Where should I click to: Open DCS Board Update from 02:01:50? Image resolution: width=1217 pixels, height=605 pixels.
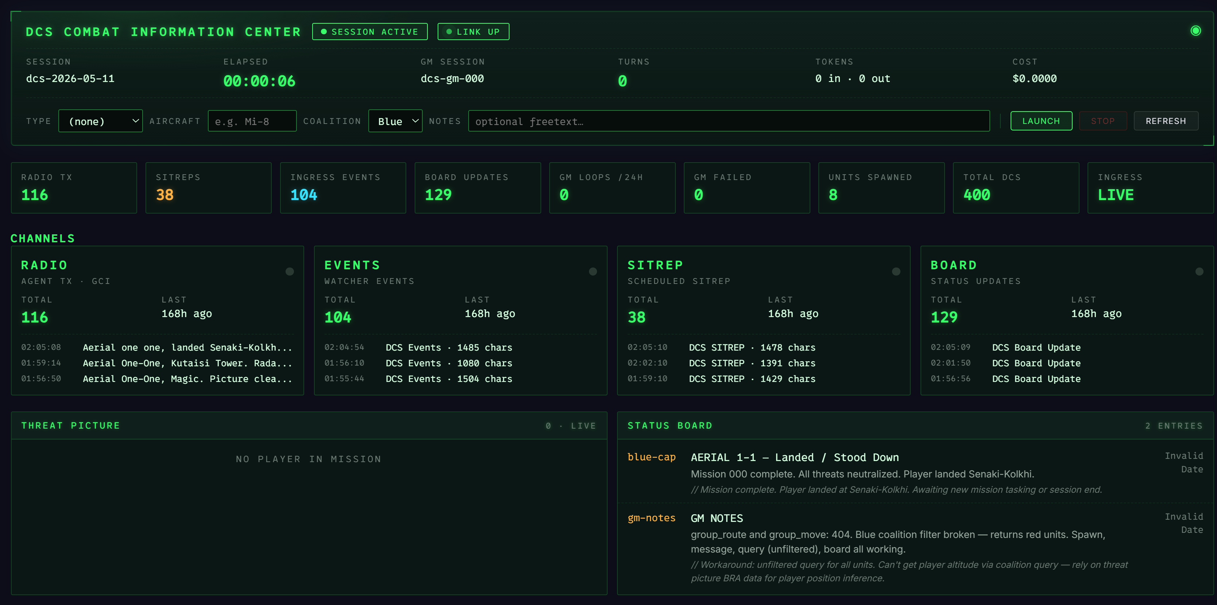click(x=1067, y=363)
